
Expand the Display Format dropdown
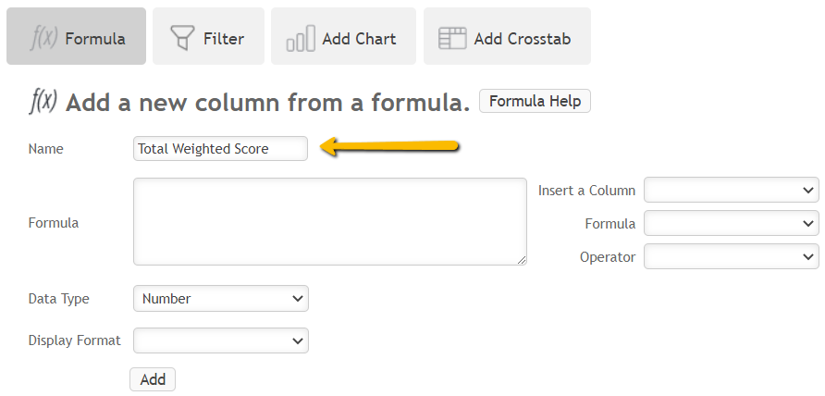[221, 340]
